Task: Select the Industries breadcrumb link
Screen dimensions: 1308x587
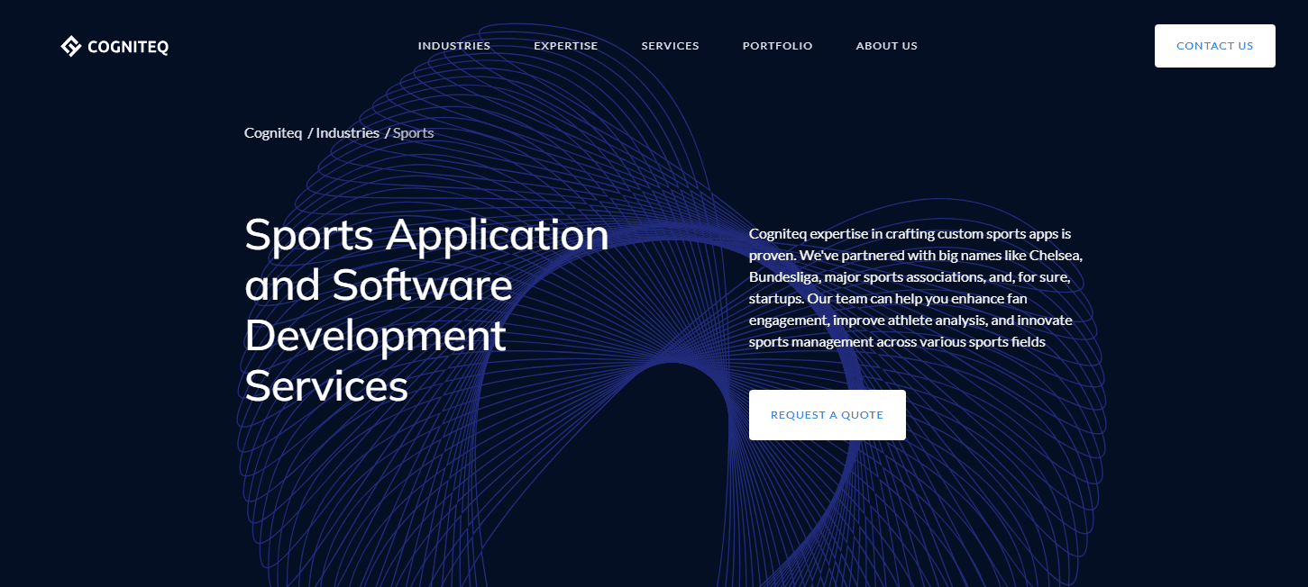Action: pyautogui.click(x=347, y=133)
